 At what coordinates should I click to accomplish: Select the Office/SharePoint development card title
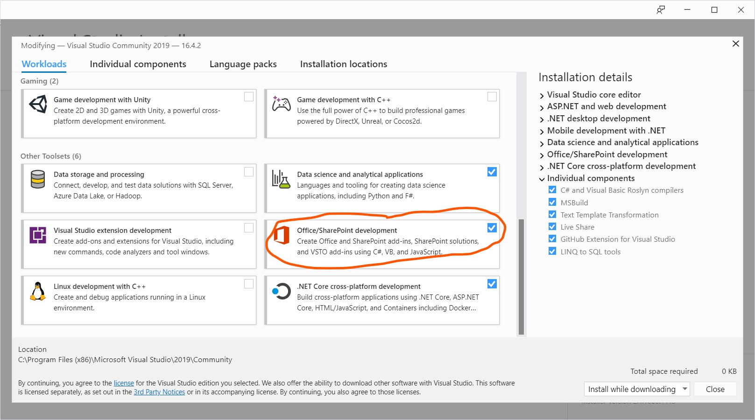click(x=347, y=230)
